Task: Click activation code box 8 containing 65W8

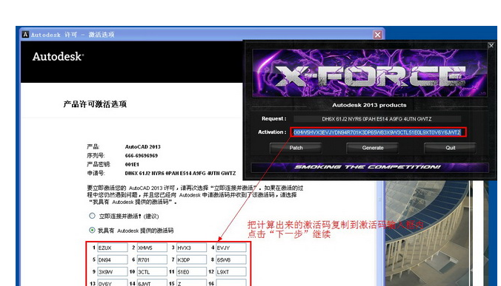Action: point(231,260)
